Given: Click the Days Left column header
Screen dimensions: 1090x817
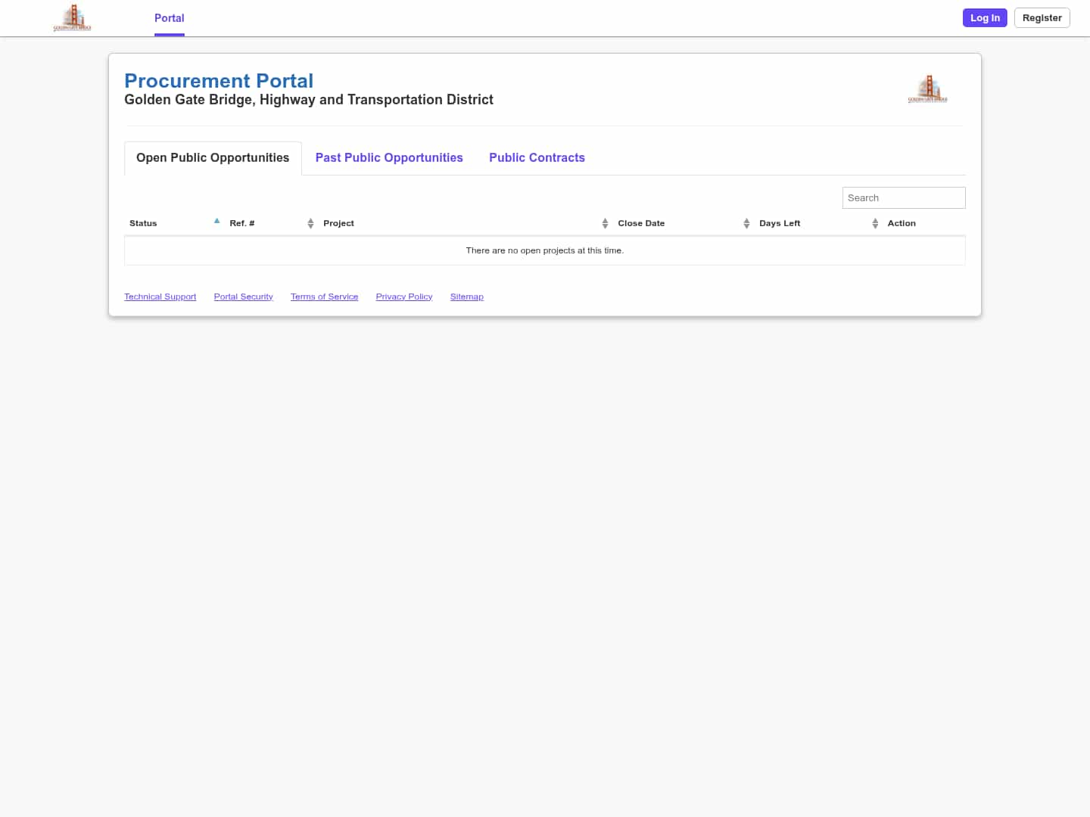Looking at the screenshot, I should pyautogui.click(x=818, y=223).
